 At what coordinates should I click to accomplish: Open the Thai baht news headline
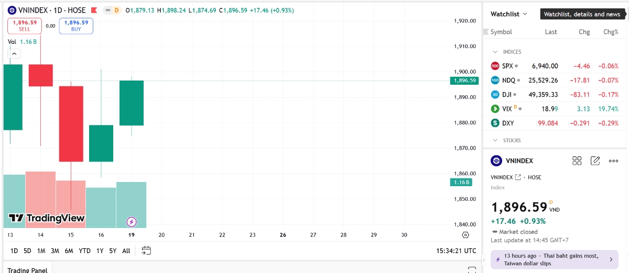click(x=554, y=259)
